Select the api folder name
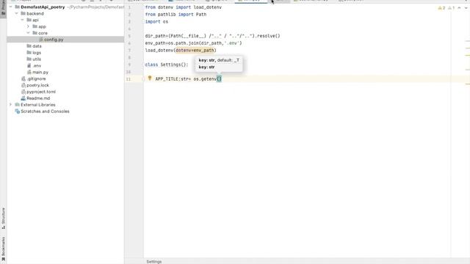Image resolution: width=470 pixels, height=264 pixels. point(35,20)
